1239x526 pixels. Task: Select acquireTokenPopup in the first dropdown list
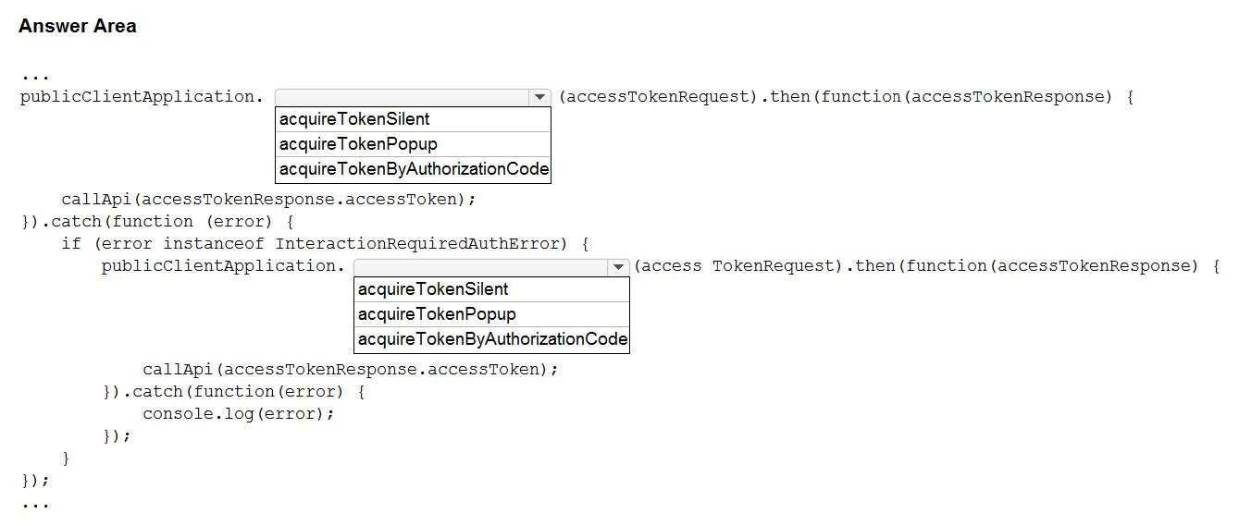click(x=413, y=144)
